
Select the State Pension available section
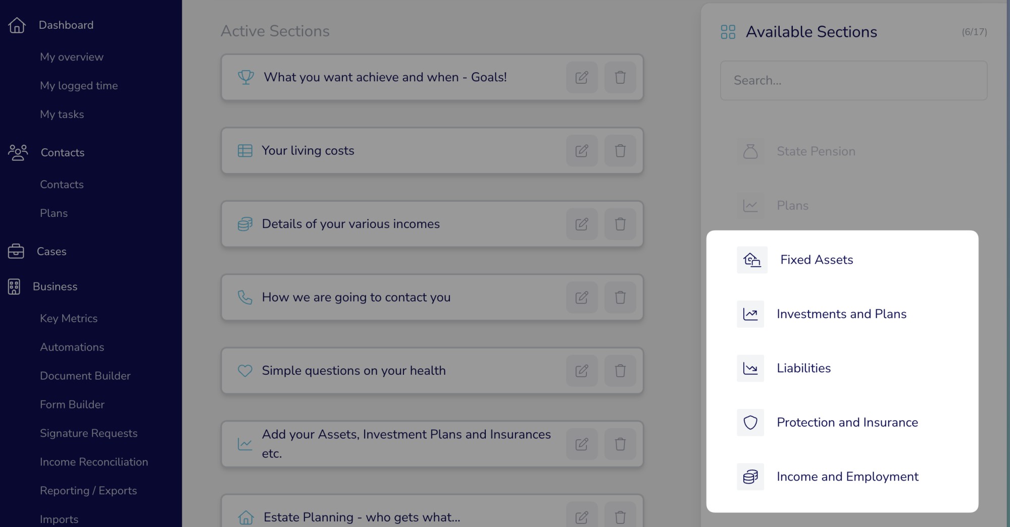click(816, 151)
